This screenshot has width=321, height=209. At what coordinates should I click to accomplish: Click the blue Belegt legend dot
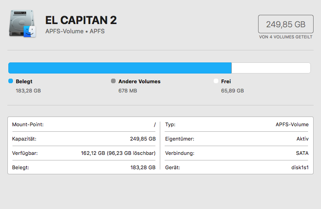coord(11,81)
